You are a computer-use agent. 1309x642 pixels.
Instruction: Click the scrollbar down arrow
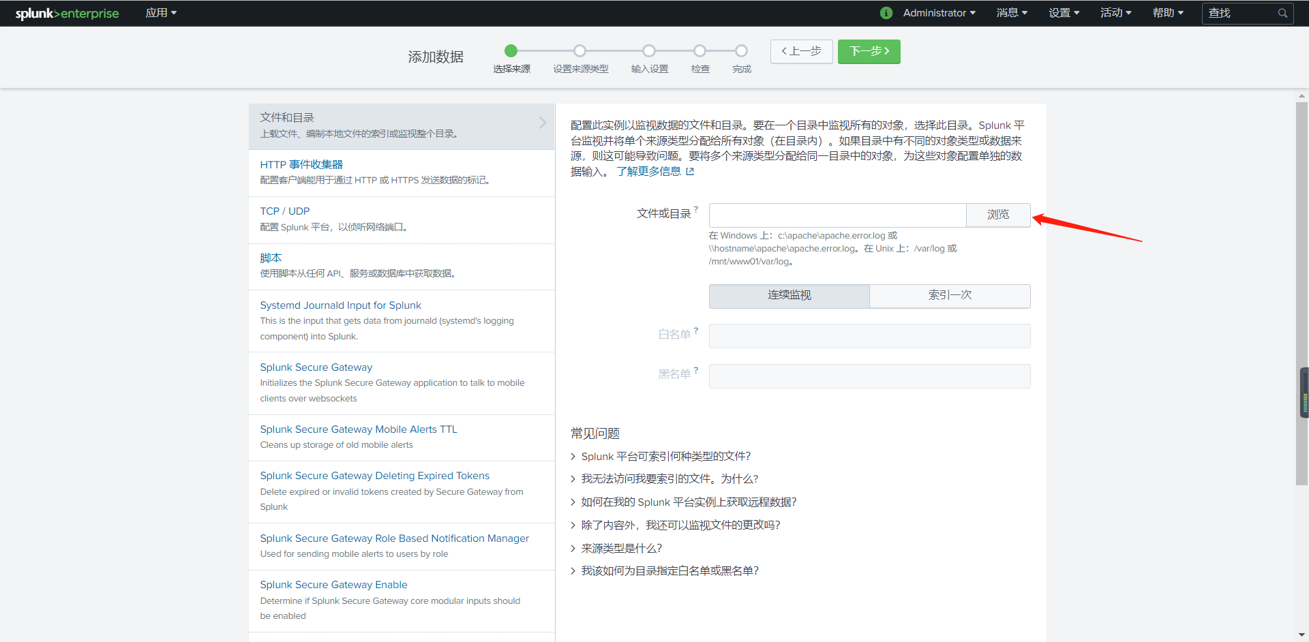click(1302, 635)
